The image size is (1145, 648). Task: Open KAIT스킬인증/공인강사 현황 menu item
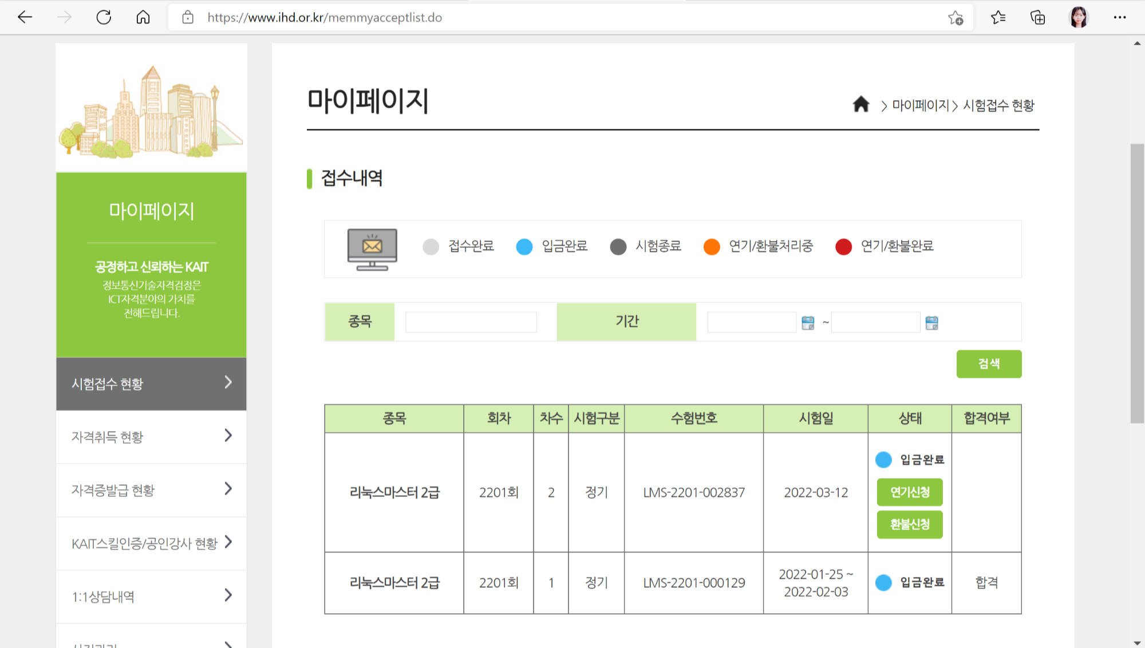tap(144, 543)
